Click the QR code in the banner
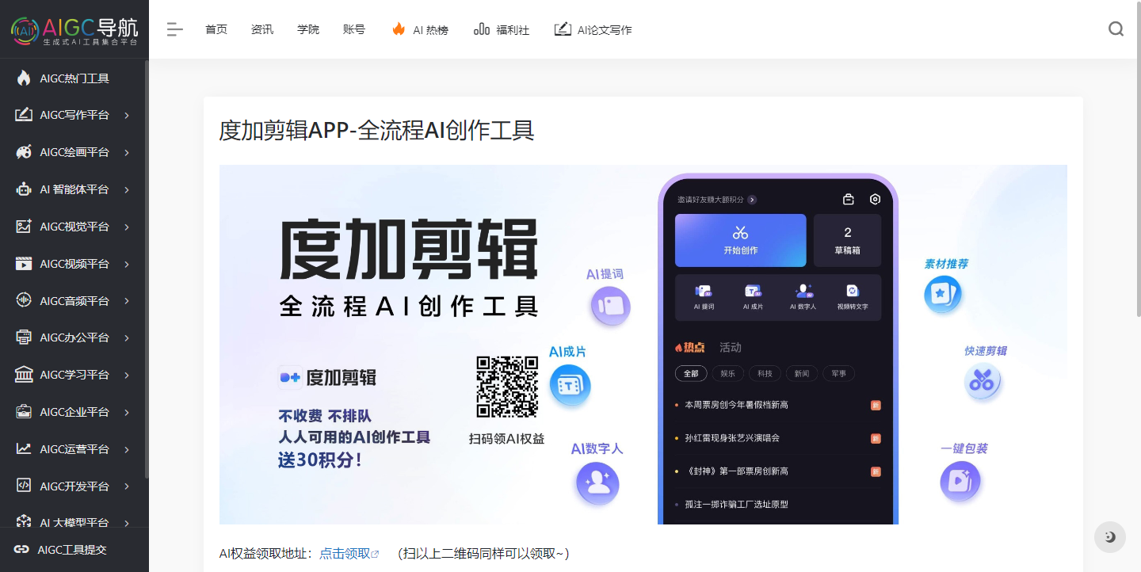The height and width of the screenshot is (572, 1141). [507, 387]
